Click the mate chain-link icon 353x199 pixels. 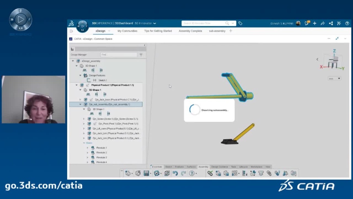coord(210,173)
